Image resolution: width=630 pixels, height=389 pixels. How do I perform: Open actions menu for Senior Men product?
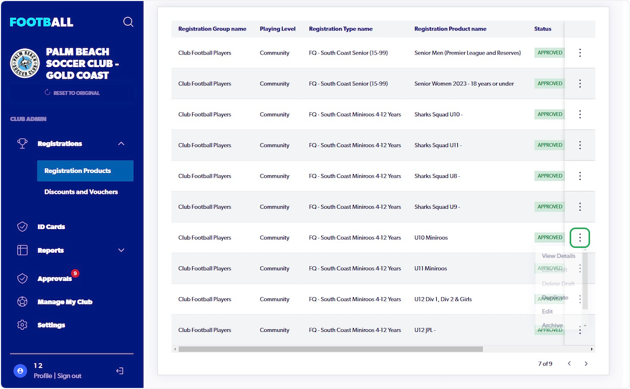click(580, 52)
